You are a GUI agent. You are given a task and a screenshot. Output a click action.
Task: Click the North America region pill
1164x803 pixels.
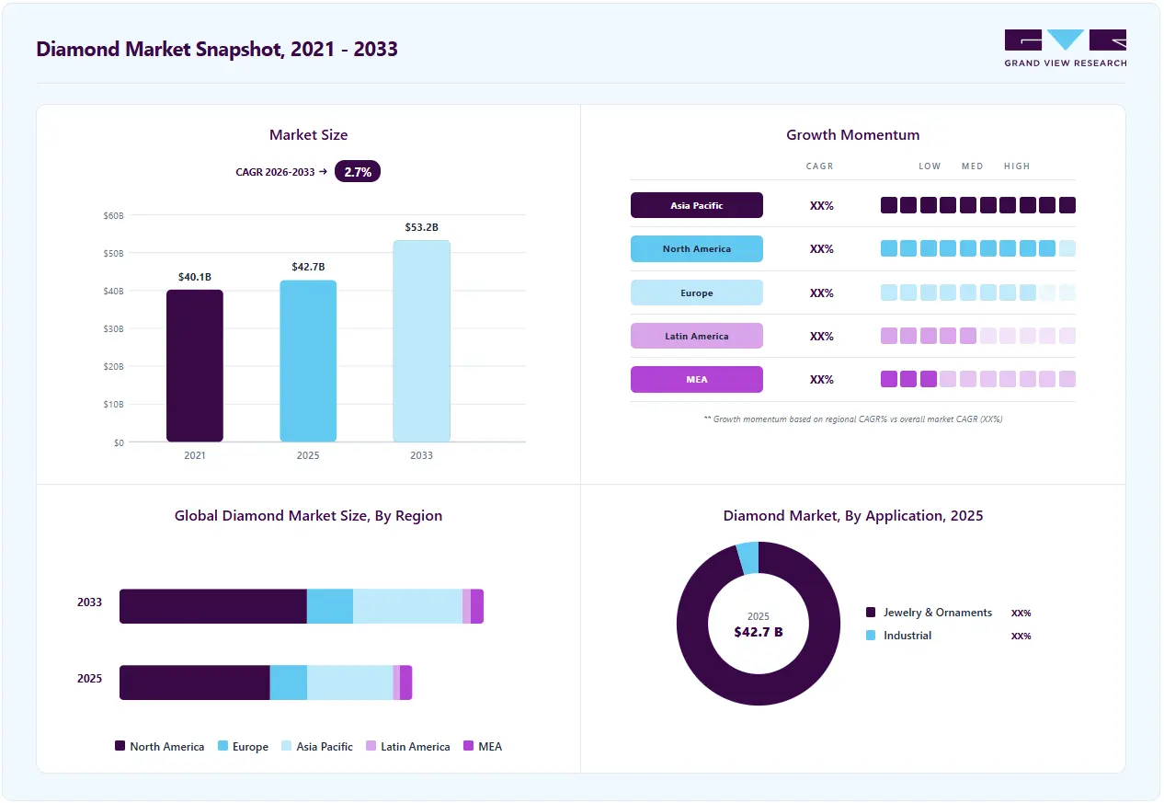click(x=697, y=249)
